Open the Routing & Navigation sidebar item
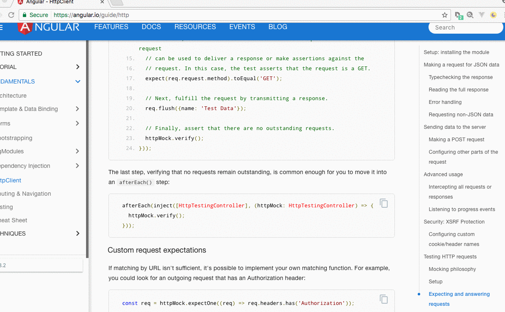 point(25,194)
